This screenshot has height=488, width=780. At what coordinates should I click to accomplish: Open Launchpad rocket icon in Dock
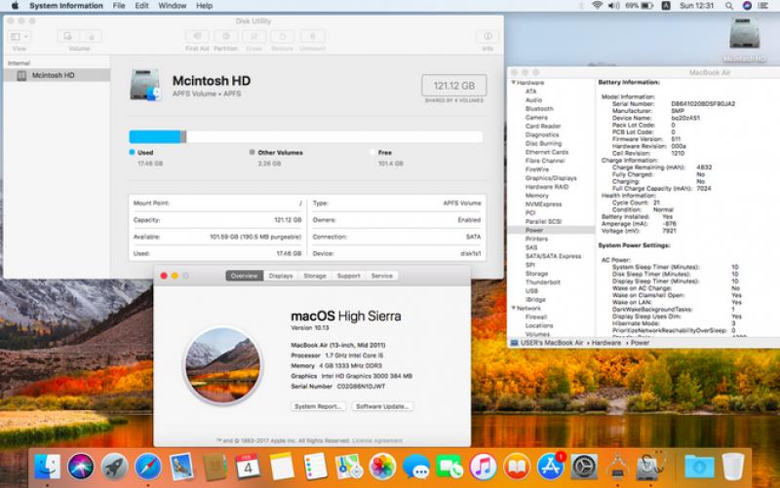(114, 467)
